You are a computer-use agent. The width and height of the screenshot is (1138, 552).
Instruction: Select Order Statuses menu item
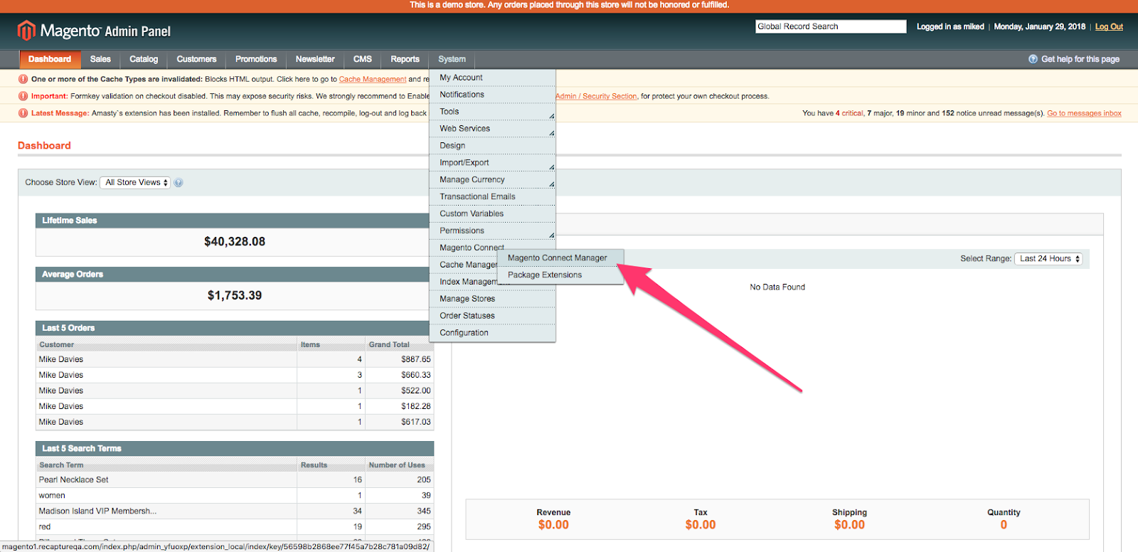coord(492,317)
